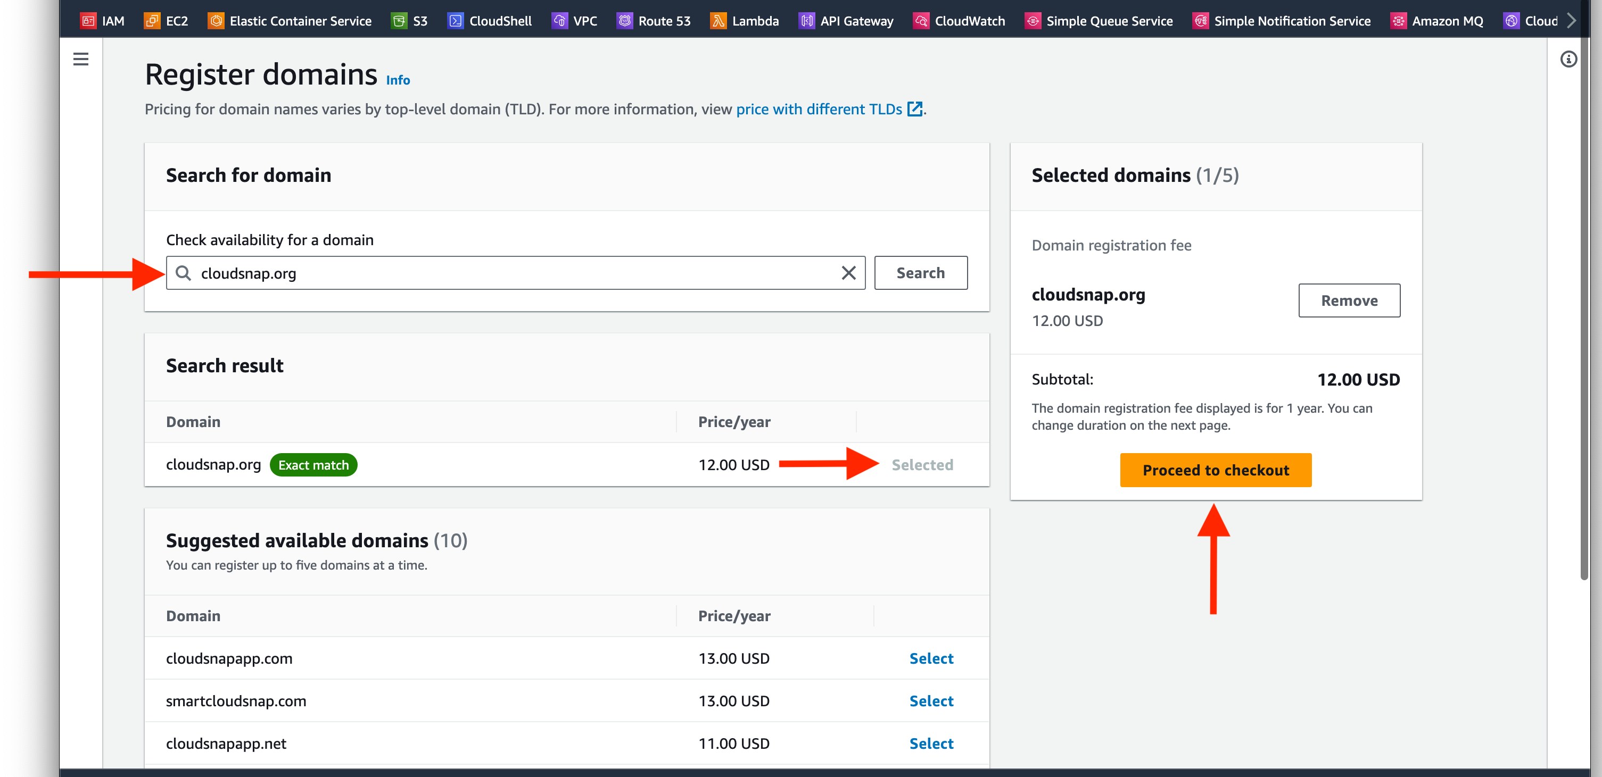Open the info panel icon at right
The width and height of the screenshot is (1602, 777).
click(1568, 59)
